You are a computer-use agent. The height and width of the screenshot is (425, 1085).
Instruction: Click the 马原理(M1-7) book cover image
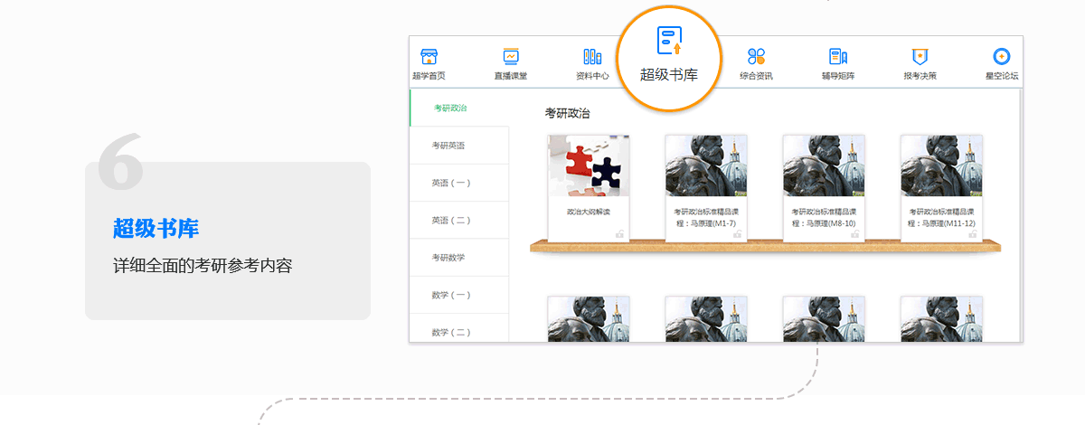(706, 165)
